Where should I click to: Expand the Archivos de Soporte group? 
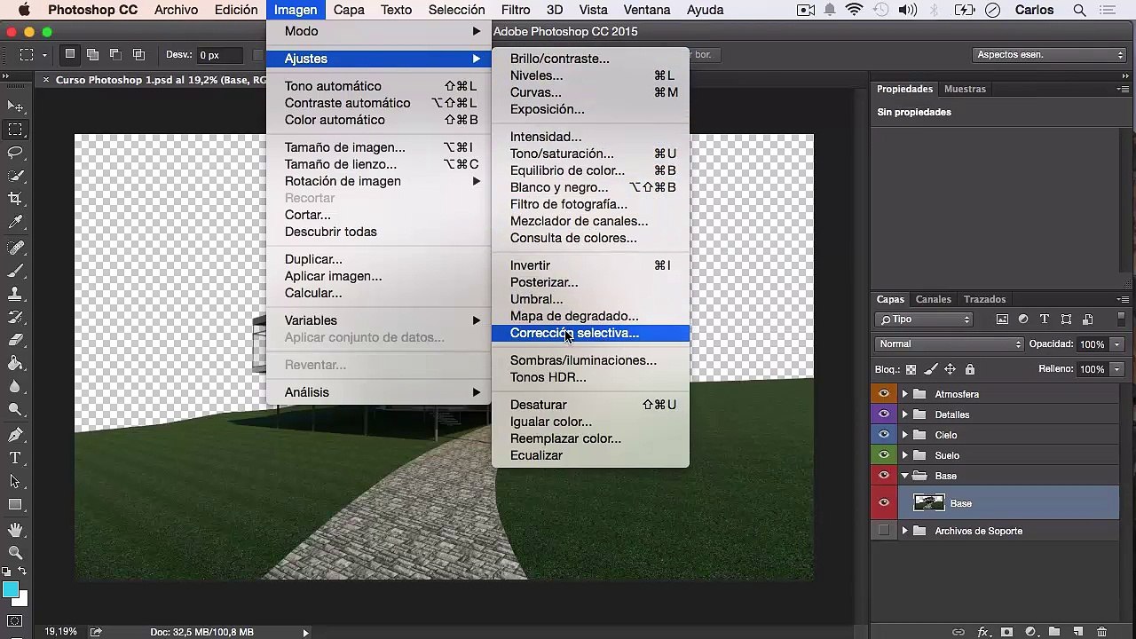(x=905, y=531)
